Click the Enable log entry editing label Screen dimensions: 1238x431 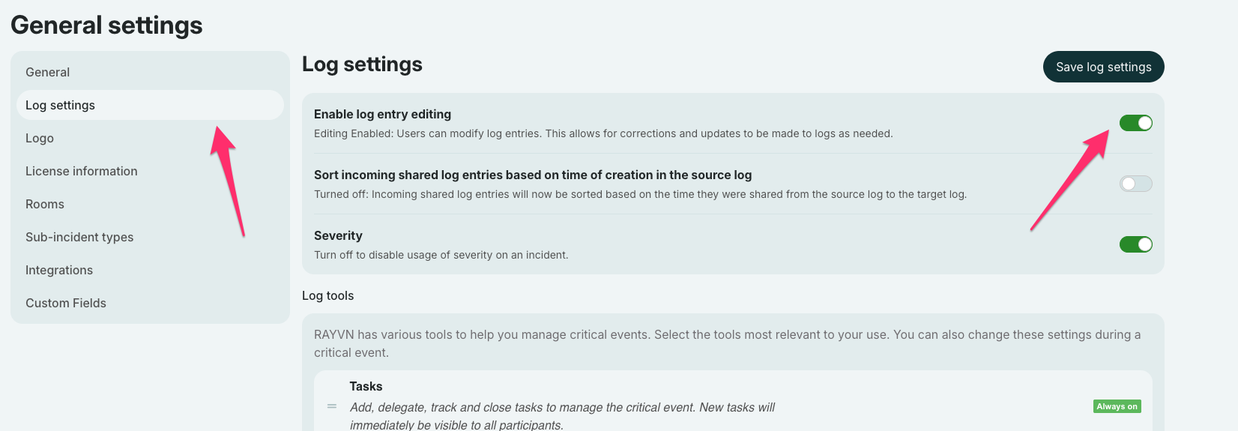[382, 114]
